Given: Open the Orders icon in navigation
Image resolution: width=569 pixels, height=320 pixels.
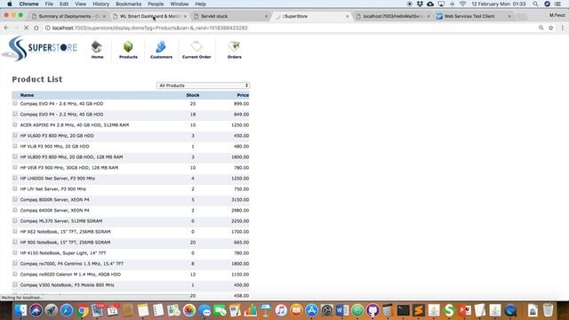Looking at the screenshot, I should point(234,47).
